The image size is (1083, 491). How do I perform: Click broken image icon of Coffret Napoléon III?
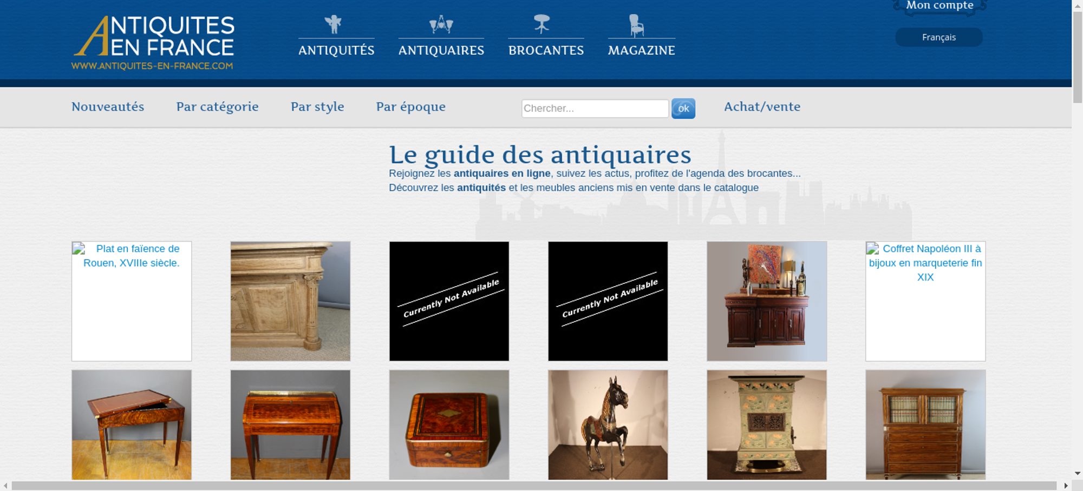coord(872,249)
